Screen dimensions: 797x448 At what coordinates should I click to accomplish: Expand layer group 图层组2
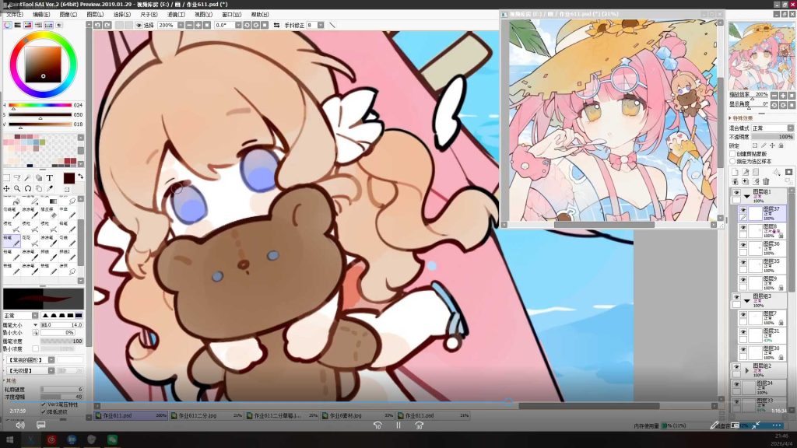coord(746,370)
